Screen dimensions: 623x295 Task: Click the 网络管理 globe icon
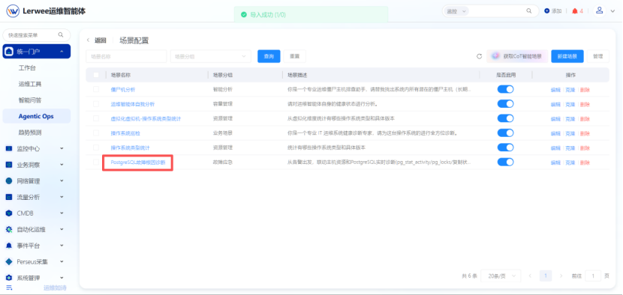tap(9, 180)
